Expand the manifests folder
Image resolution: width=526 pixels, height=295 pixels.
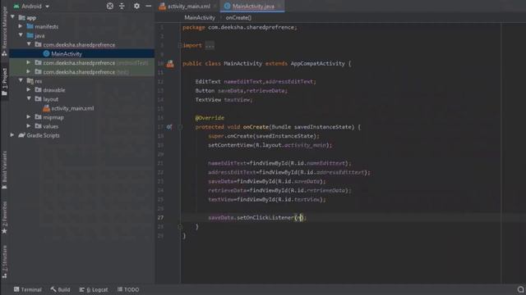tap(21, 26)
